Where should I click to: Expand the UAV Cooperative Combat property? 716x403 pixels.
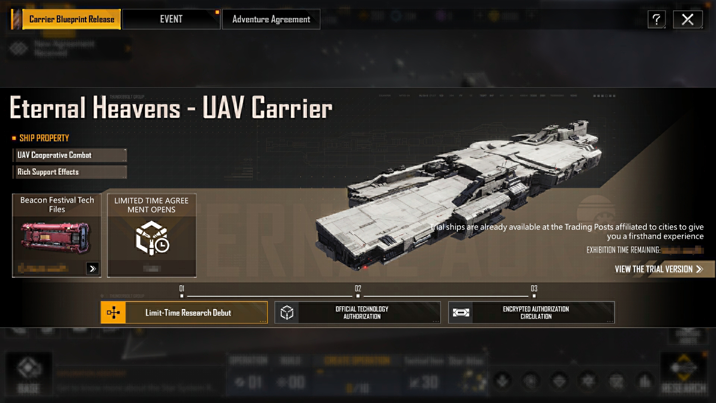click(x=70, y=155)
